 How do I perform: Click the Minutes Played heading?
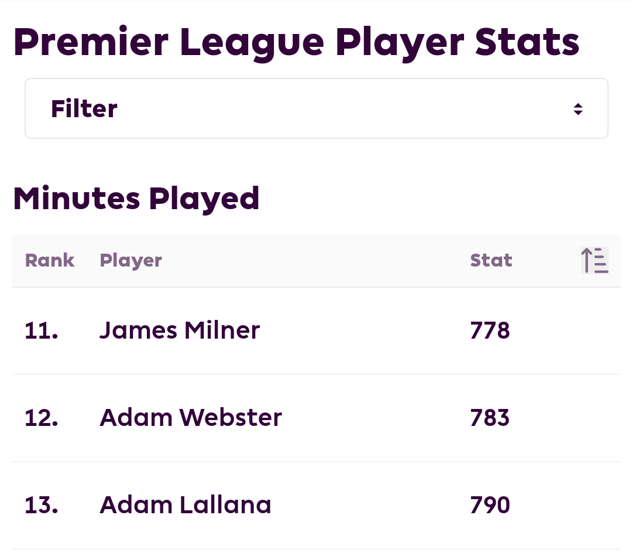pos(136,199)
